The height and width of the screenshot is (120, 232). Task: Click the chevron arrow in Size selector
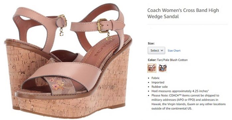162,50
